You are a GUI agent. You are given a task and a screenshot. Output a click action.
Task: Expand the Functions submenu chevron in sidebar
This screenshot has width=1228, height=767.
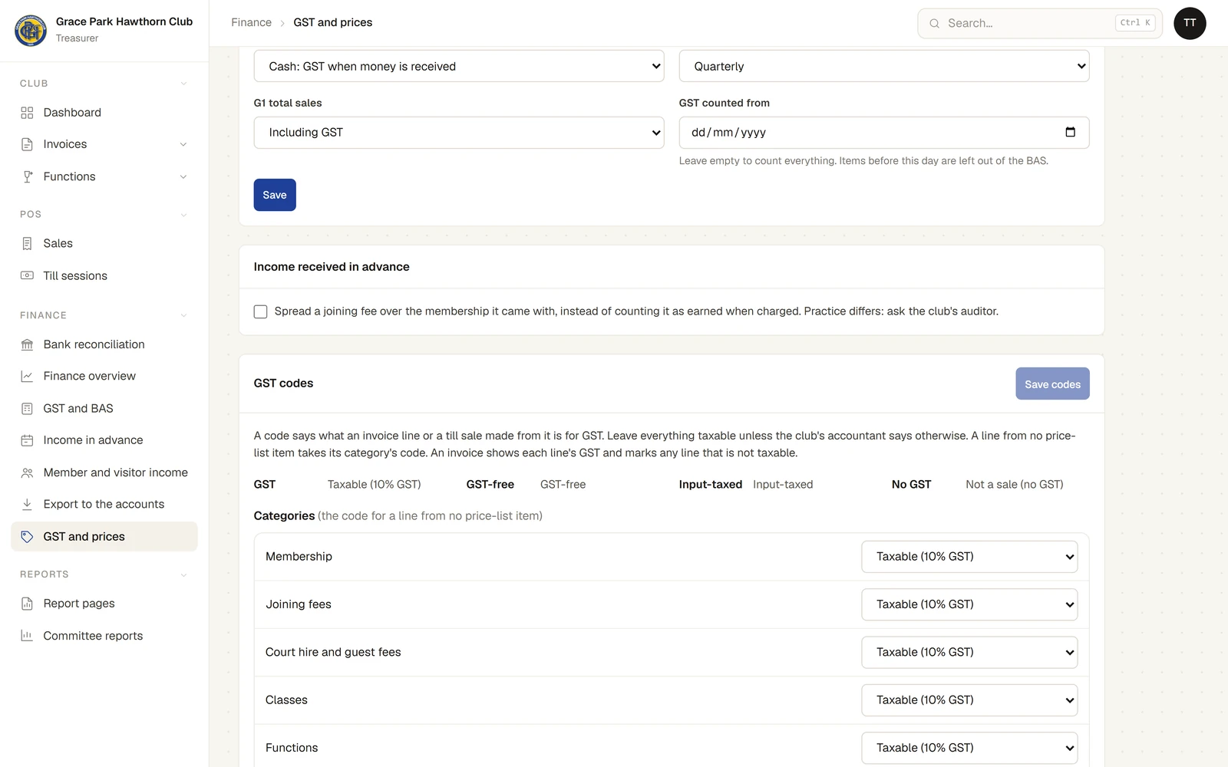tap(183, 176)
